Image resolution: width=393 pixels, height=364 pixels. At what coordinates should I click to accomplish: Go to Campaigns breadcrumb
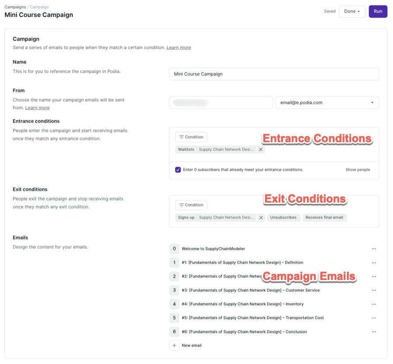pos(15,7)
